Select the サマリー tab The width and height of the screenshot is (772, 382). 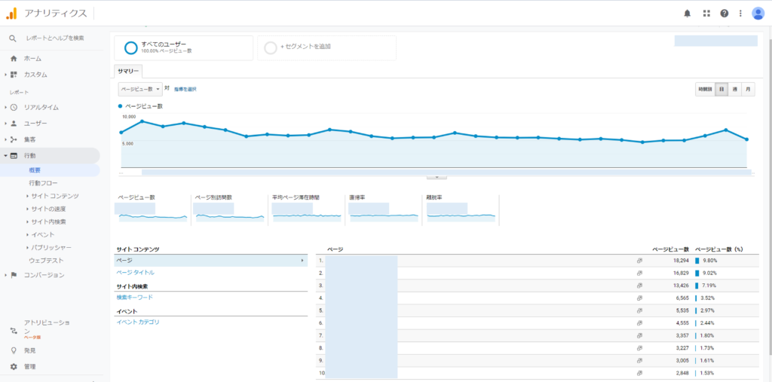click(128, 72)
